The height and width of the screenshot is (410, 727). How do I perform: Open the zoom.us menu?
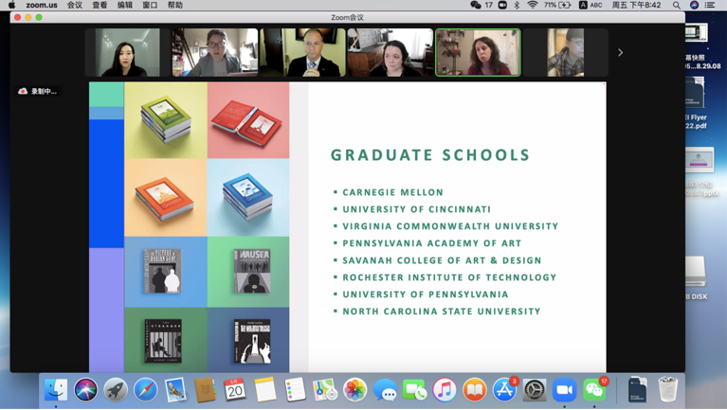click(42, 5)
